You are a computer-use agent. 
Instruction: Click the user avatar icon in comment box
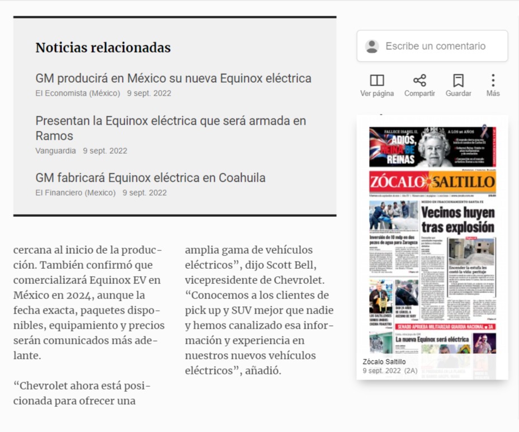pos(372,46)
